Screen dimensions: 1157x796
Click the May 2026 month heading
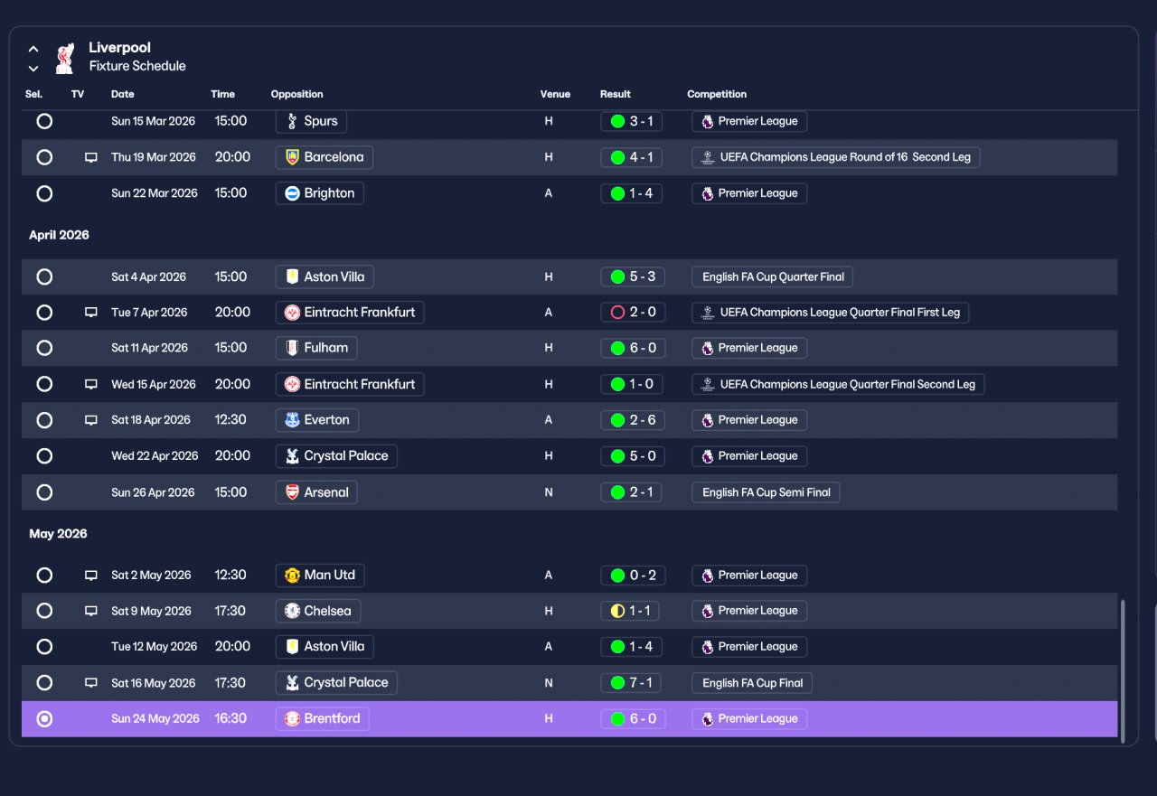(58, 534)
